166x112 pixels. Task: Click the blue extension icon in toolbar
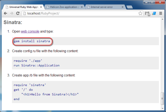point(154,13)
